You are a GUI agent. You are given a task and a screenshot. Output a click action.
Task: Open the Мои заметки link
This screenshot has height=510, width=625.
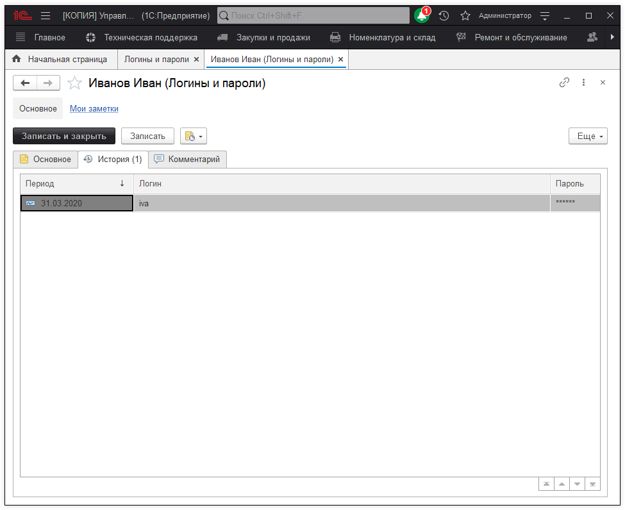click(94, 109)
